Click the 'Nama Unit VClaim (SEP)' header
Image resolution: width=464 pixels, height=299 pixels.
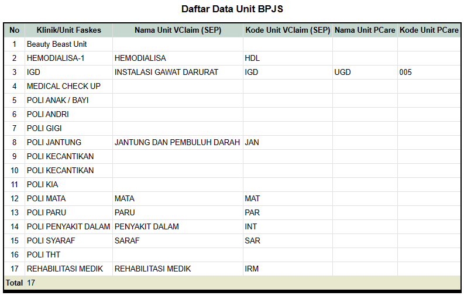click(178, 30)
